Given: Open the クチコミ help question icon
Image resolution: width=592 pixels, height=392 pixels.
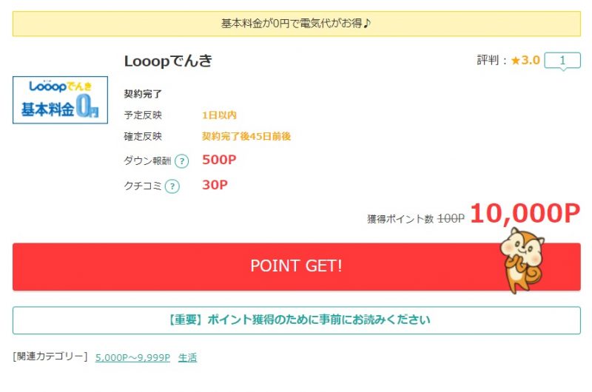Looking at the screenshot, I should 172,186.
